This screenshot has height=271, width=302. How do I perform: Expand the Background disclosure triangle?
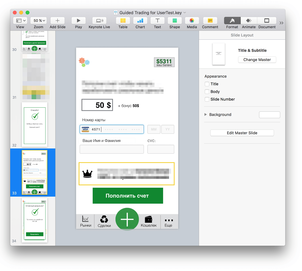pos(206,115)
